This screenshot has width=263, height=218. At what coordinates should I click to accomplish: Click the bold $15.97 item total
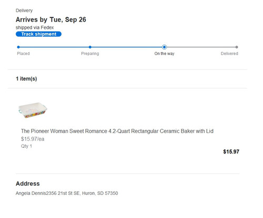pyautogui.click(x=231, y=151)
